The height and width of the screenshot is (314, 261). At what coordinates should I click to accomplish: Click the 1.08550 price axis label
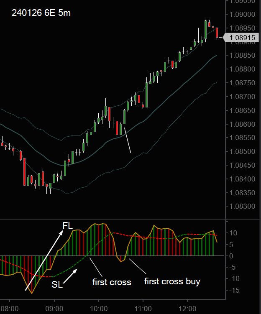(242, 138)
